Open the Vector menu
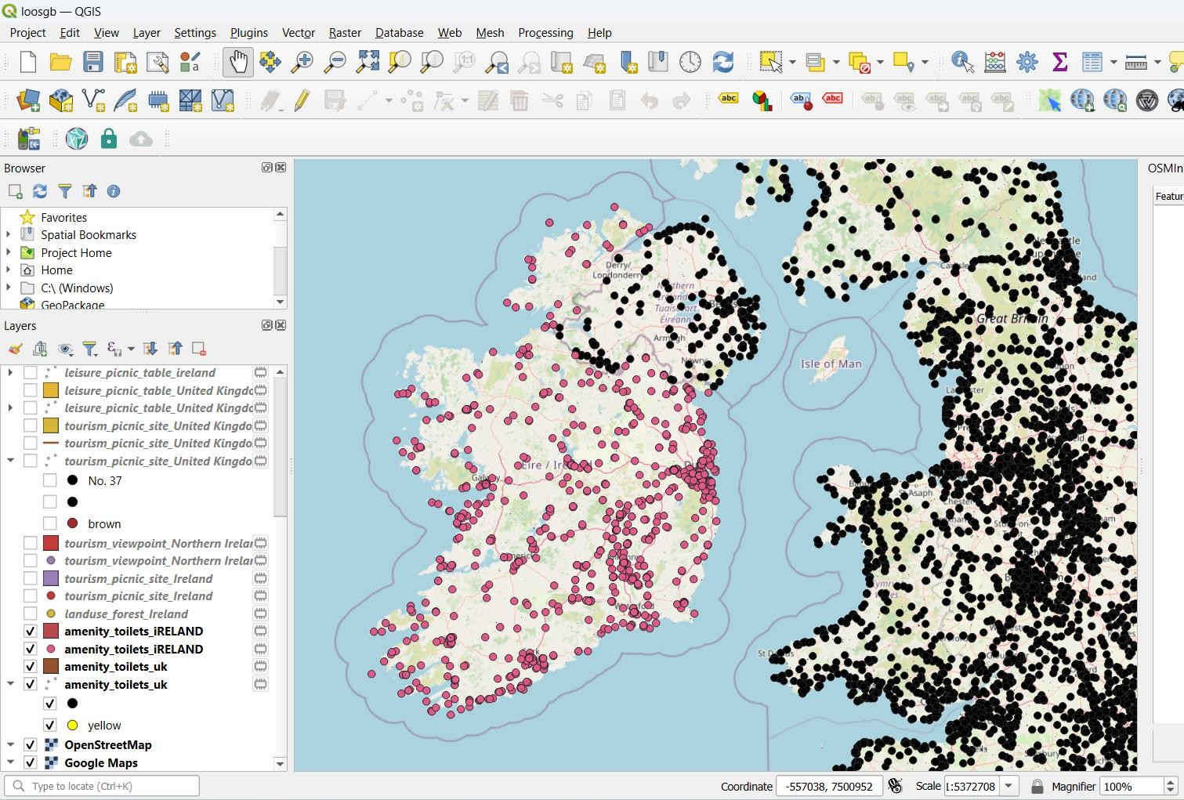Screen dimensions: 1184x800 pos(299,32)
